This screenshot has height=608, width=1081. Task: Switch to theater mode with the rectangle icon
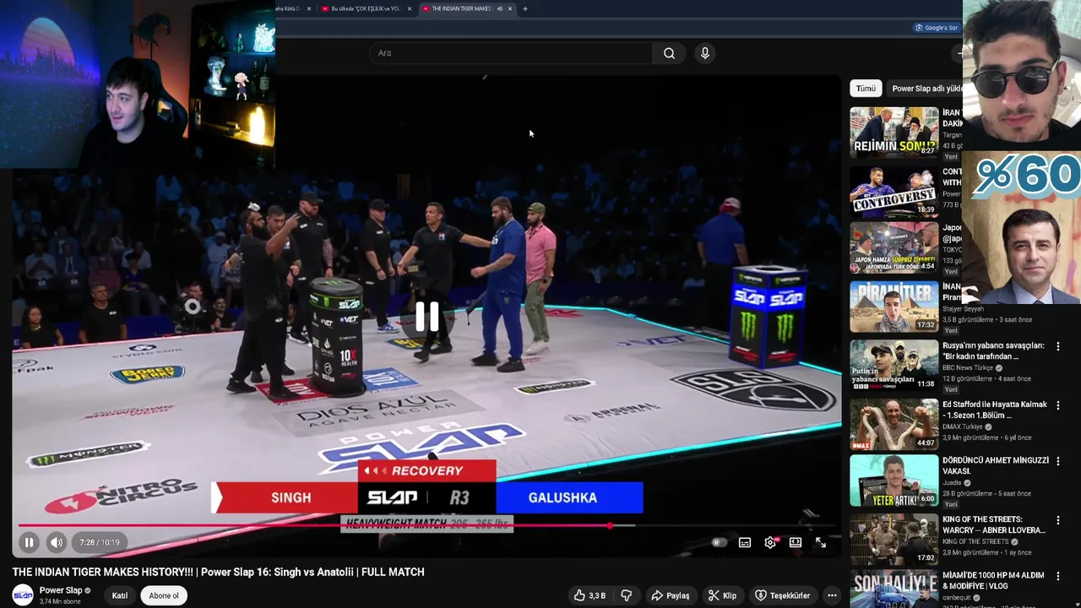(x=796, y=543)
